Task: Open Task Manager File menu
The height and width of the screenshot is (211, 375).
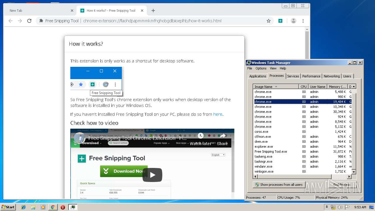Action: [x=250, y=68]
